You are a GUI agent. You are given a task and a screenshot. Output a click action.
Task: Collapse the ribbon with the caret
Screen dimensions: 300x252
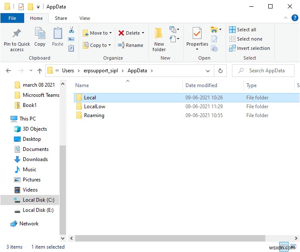(x=286, y=18)
